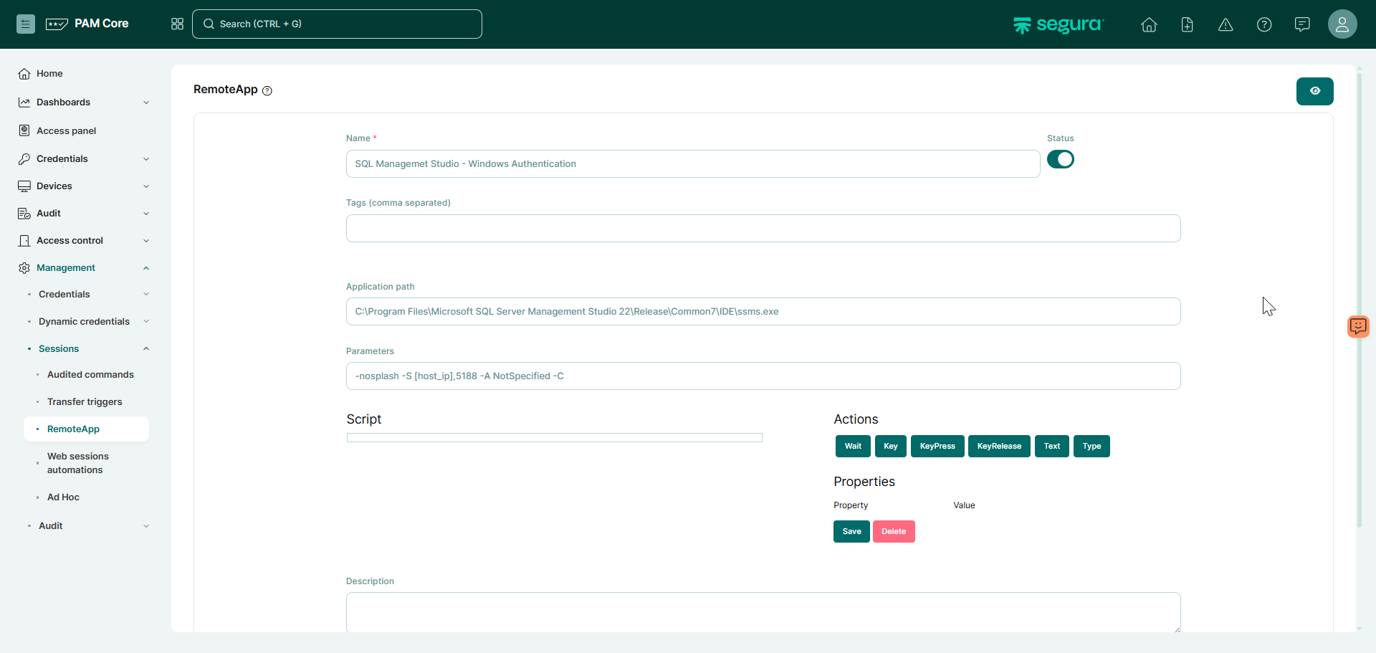Open the user profile avatar
Image resolution: width=1376 pixels, height=653 pixels.
pyautogui.click(x=1342, y=24)
